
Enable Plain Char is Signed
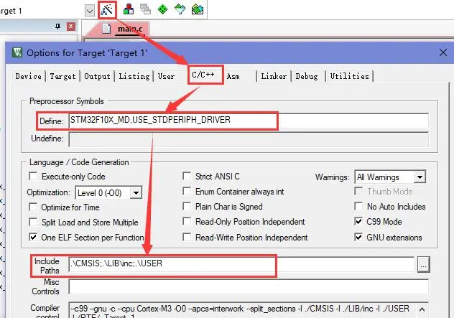click(187, 206)
